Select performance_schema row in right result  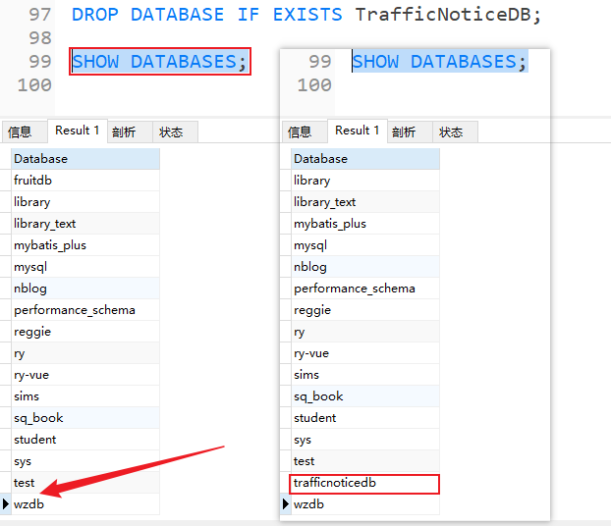point(365,289)
